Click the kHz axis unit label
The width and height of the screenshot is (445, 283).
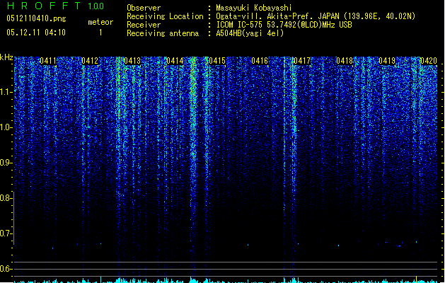tap(6, 57)
